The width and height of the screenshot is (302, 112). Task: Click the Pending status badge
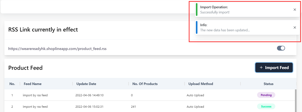tap(266, 95)
